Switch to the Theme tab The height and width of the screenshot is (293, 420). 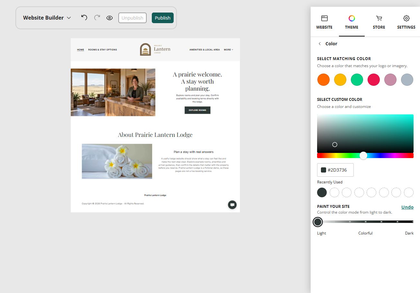tap(352, 22)
